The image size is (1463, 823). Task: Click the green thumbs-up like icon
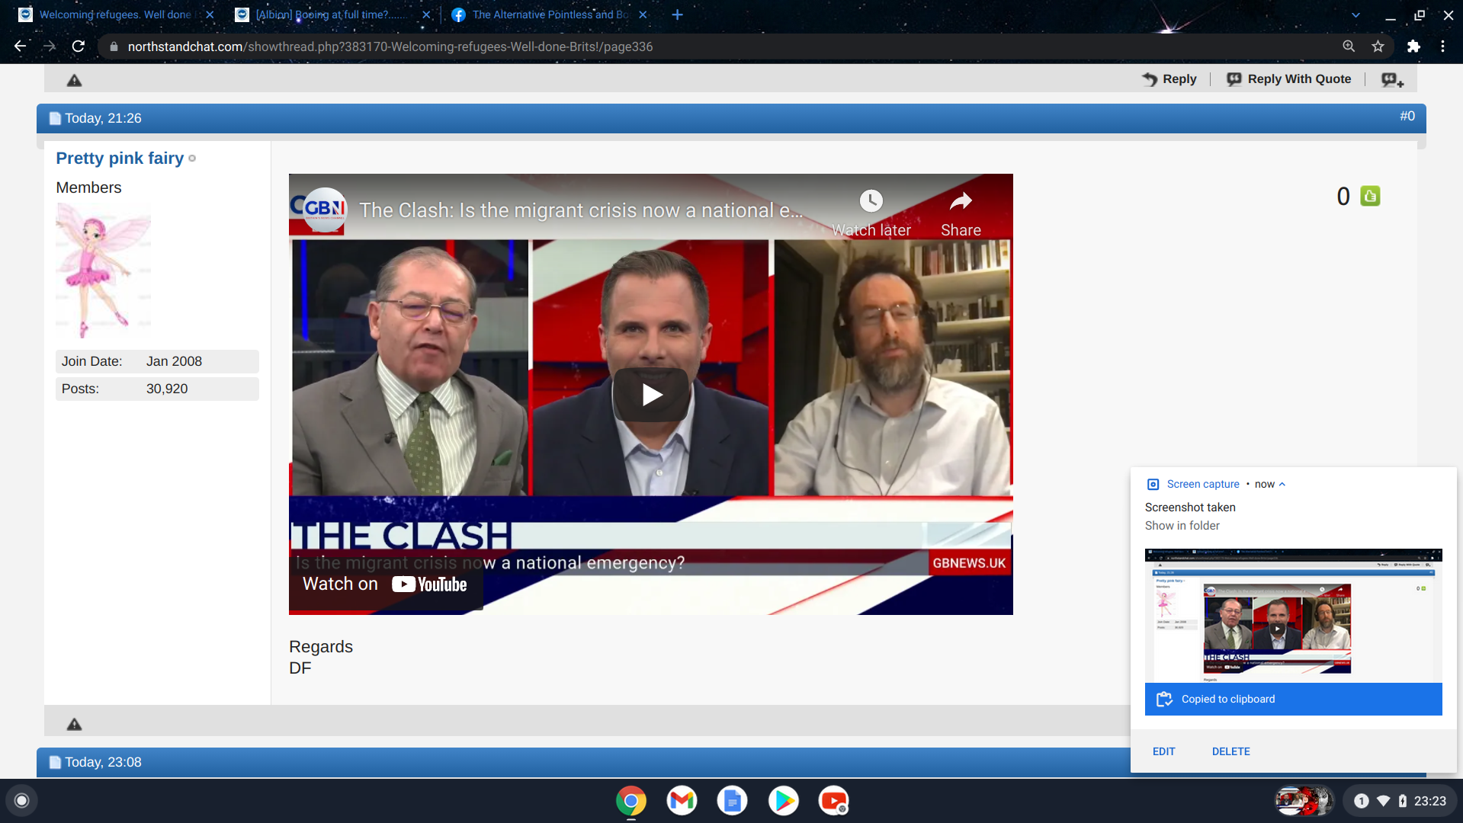point(1370,196)
